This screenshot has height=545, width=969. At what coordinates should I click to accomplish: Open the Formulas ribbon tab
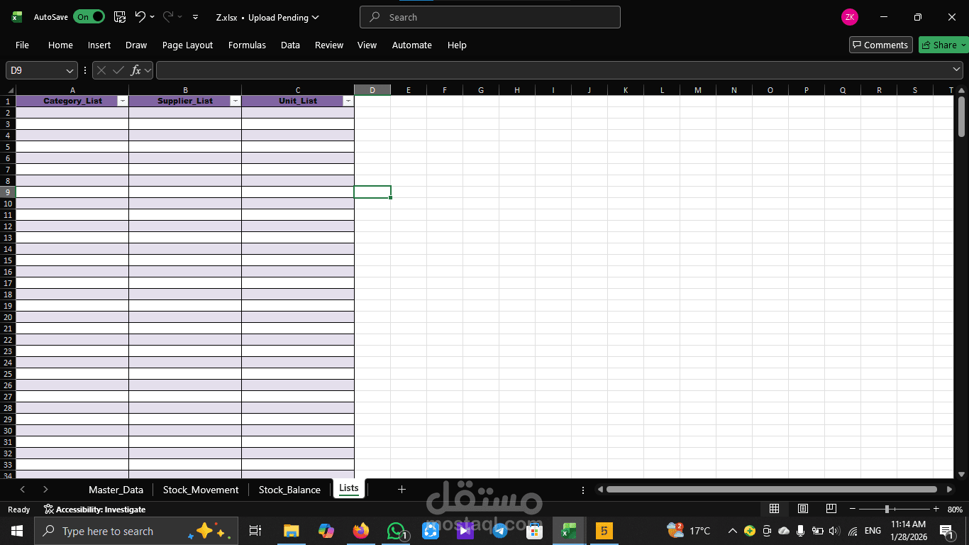(247, 45)
